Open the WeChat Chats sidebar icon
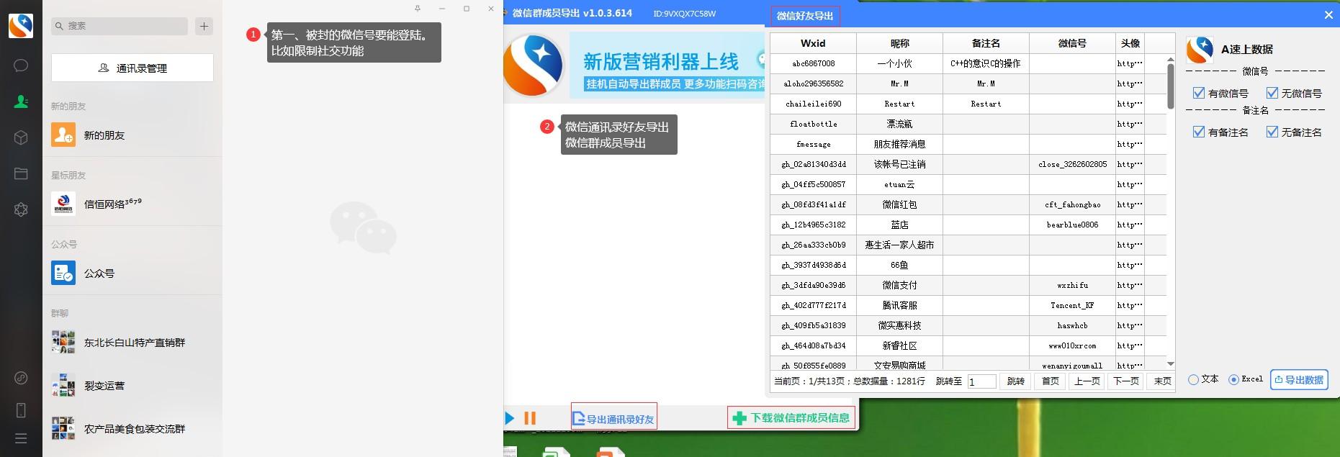 pyautogui.click(x=21, y=65)
